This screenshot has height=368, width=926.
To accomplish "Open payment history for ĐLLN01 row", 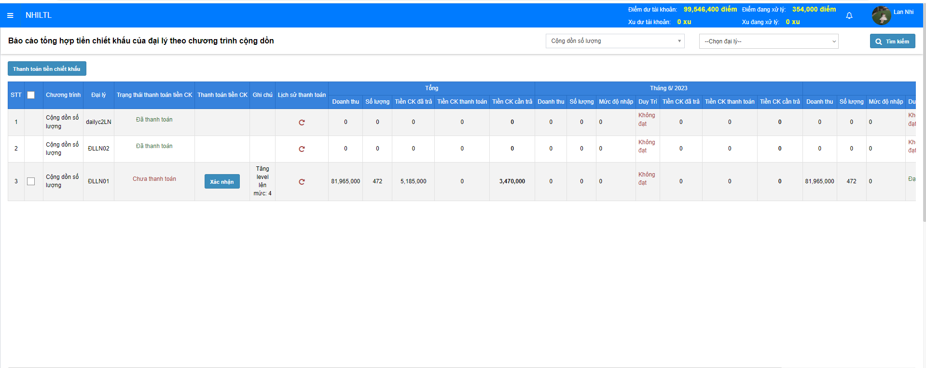I will (302, 182).
